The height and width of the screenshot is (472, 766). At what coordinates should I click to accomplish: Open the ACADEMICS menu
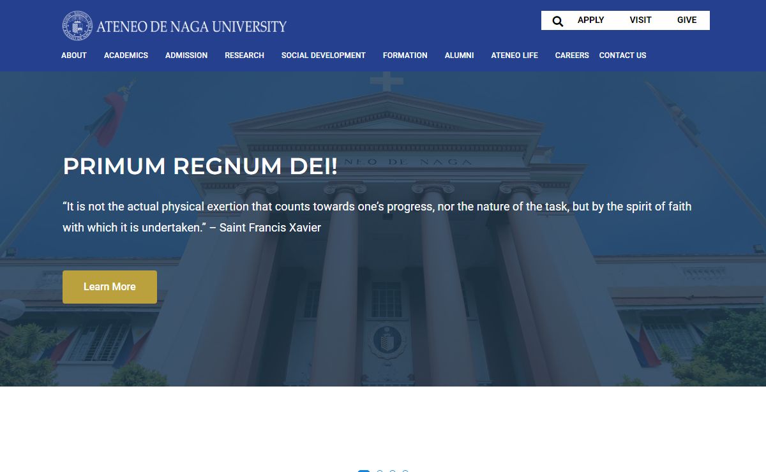[x=126, y=55]
